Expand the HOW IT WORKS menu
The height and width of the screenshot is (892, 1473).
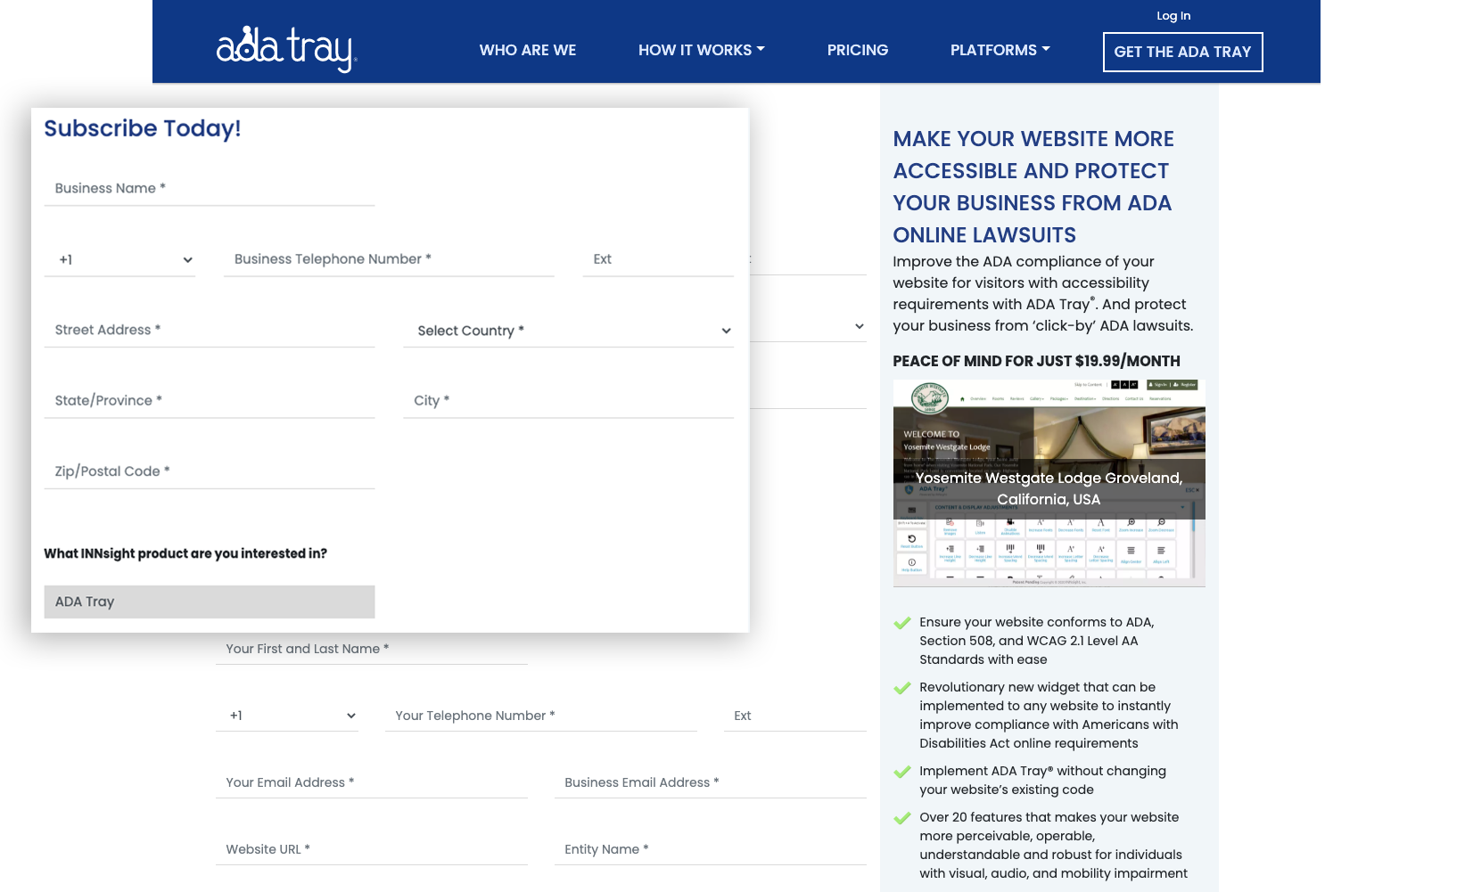pyautogui.click(x=702, y=50)
